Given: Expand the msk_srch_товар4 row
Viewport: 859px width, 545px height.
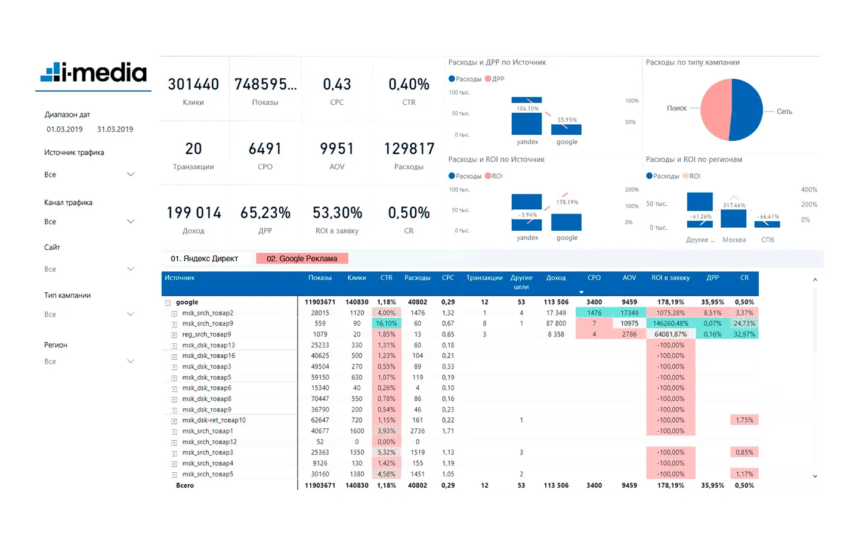Looking at the screenshot, I should click(x=174, y=464).
